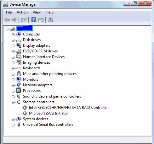This screenshot has height=144, width=154.
Task: Expand the Disk drives node
Action: point(13,40)
